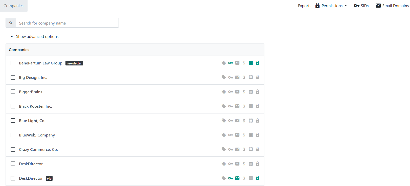Click the green lock icon for BenePartum Law Group

coord(258,63)
